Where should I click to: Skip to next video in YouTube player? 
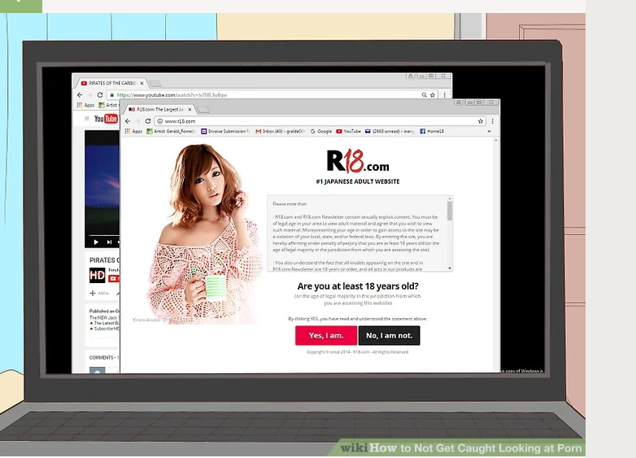point(109,242)
